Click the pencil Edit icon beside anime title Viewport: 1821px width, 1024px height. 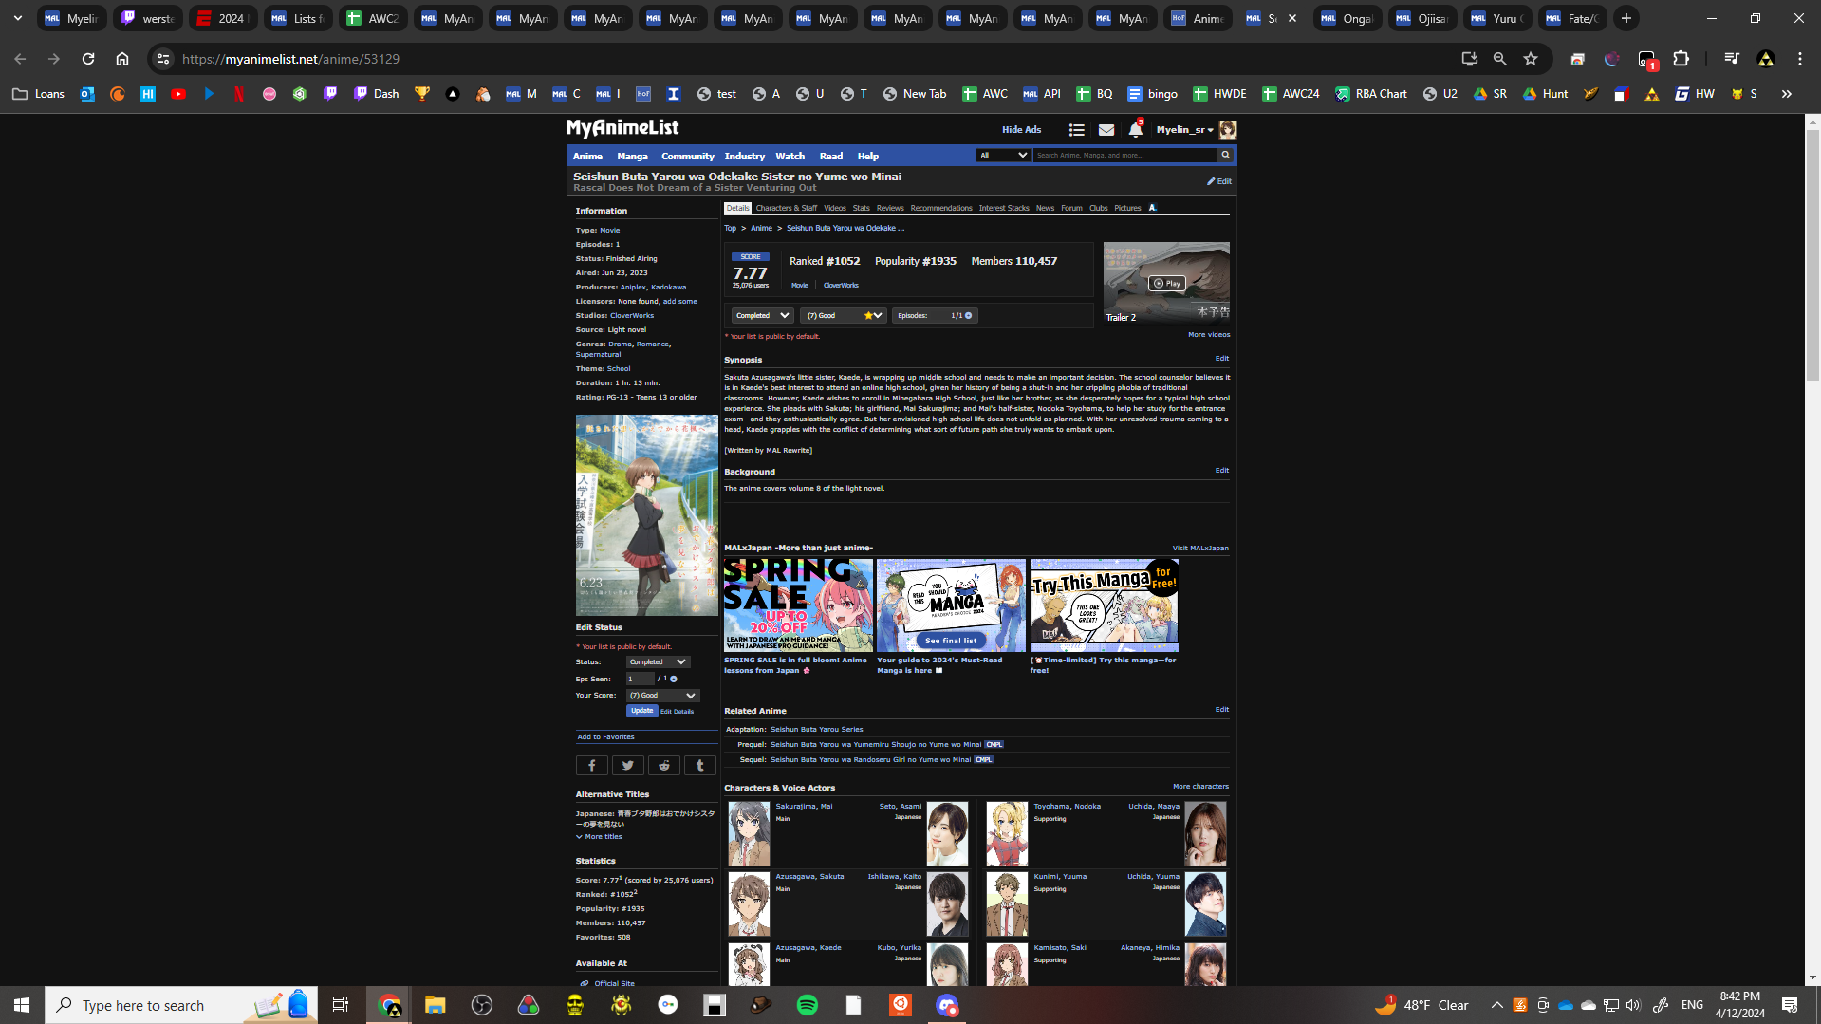point(1219,181)
